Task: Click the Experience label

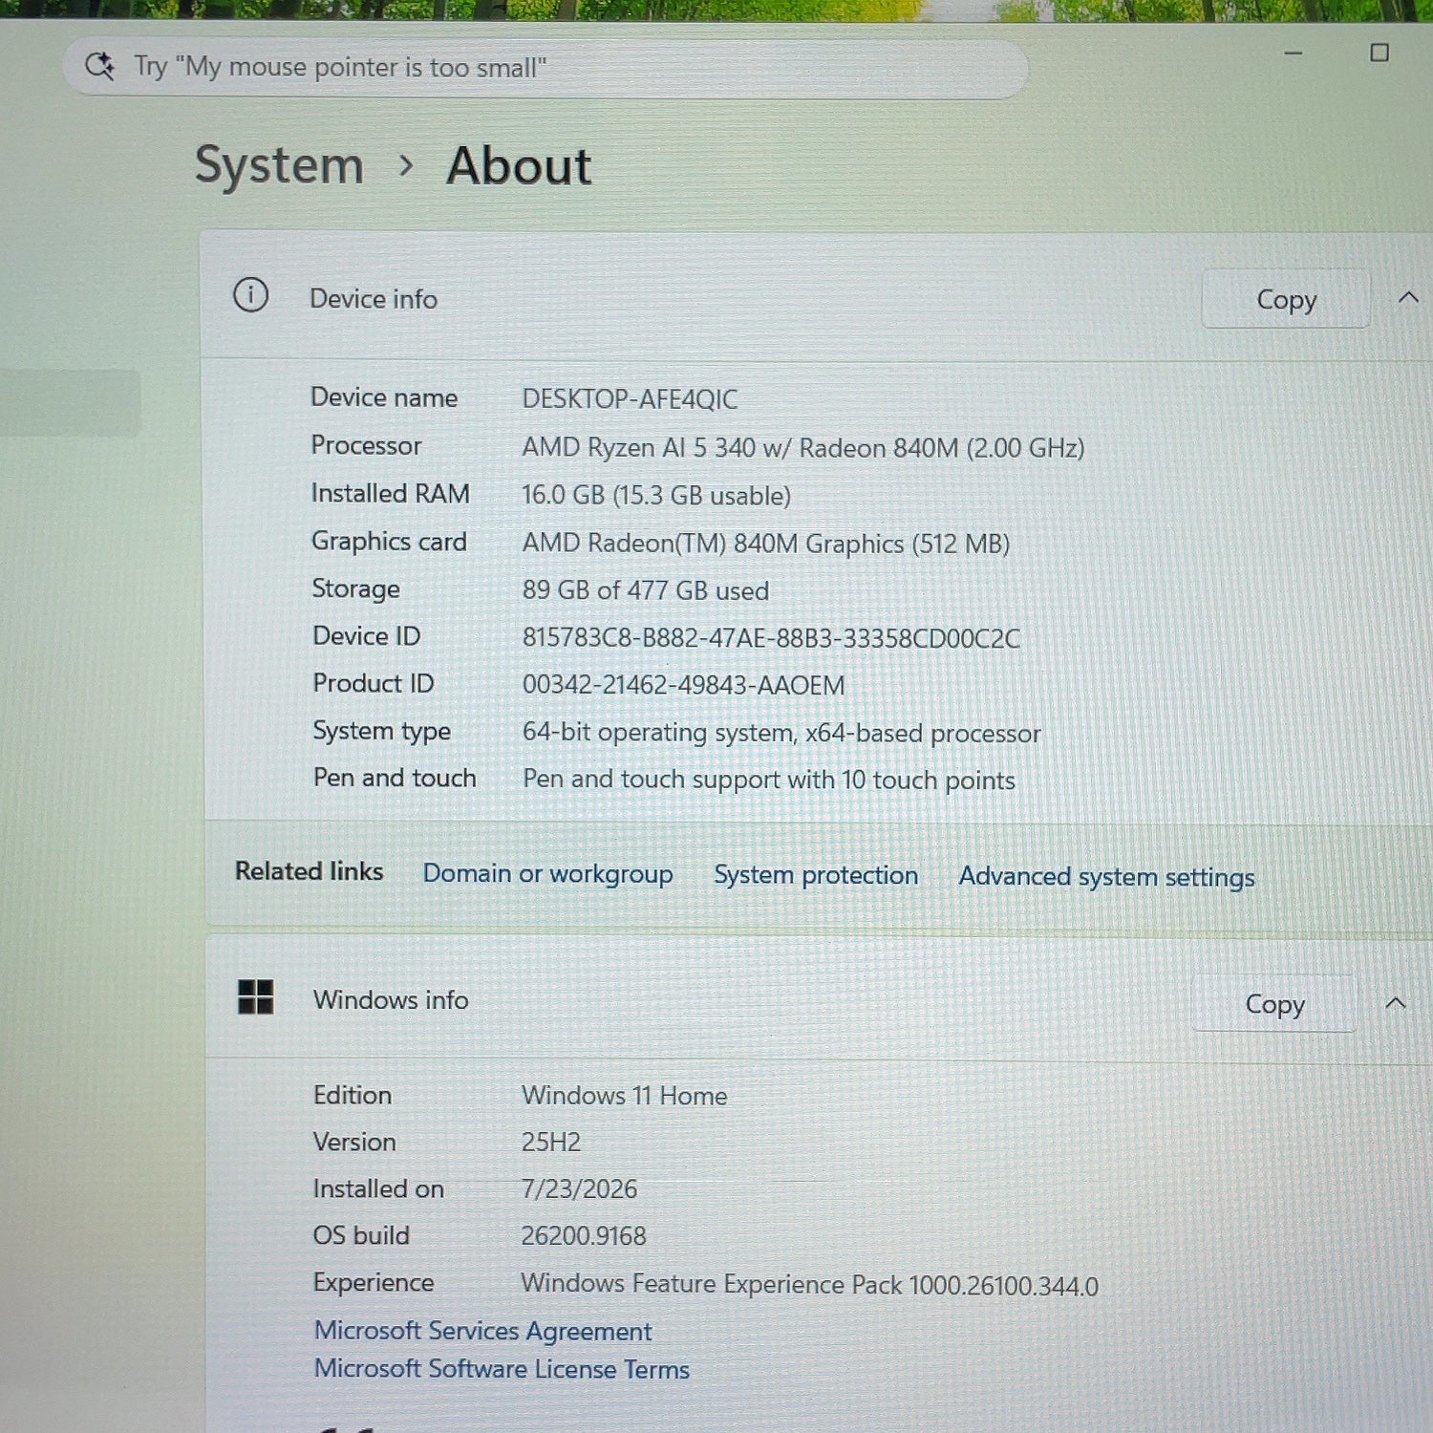Action: tap(374, 1283)
